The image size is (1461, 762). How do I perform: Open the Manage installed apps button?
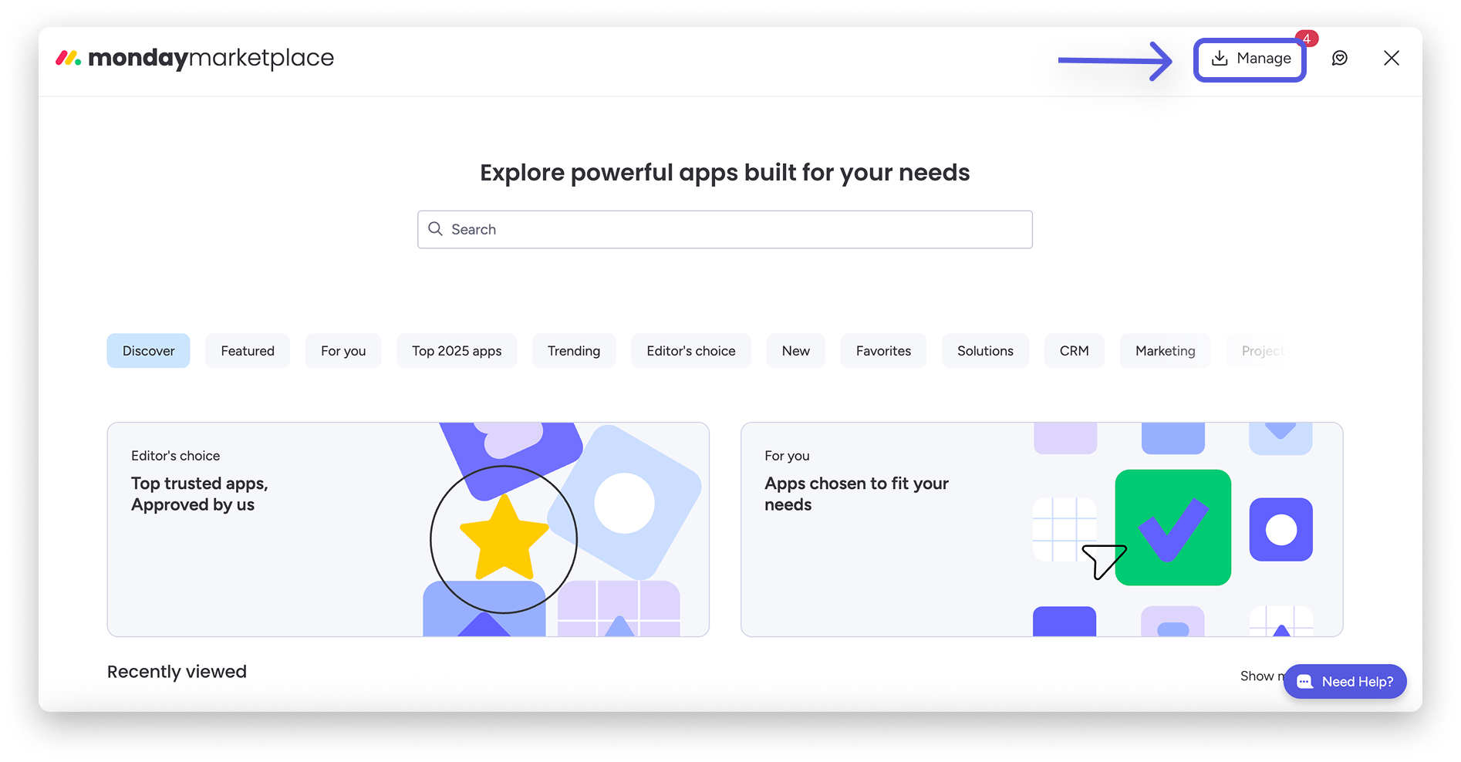pyautogui.click(x=1250, y=59)
